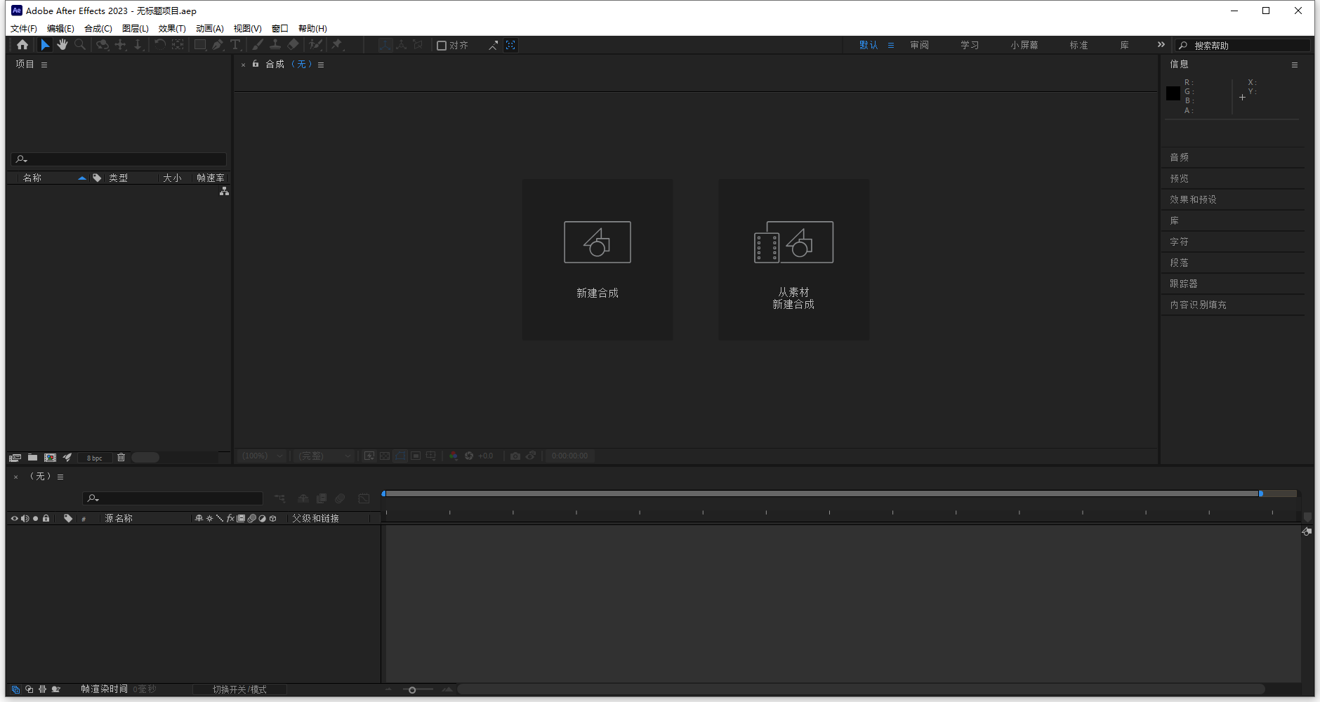Select the Hand tool

click(62, 45)
